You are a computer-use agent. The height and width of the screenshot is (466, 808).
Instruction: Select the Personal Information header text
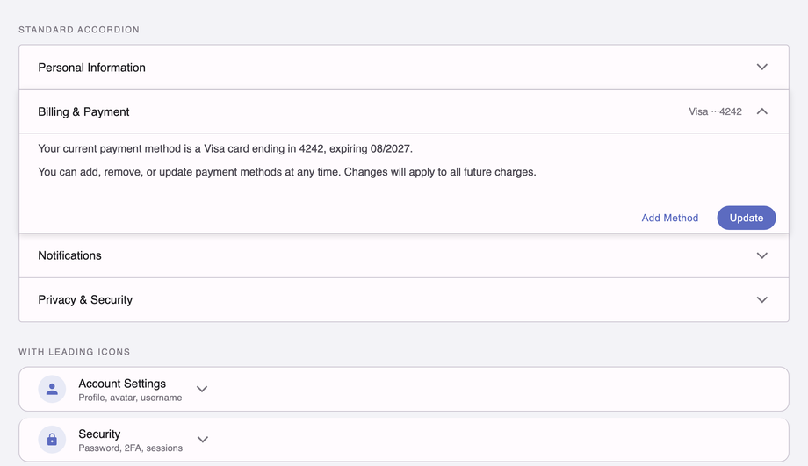click(91, 68)
